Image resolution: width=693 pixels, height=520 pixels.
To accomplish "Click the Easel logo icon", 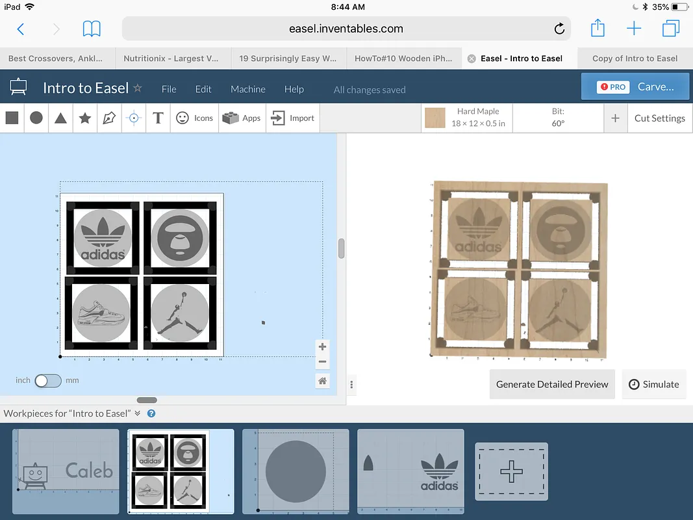I will [x=18, y=87].
